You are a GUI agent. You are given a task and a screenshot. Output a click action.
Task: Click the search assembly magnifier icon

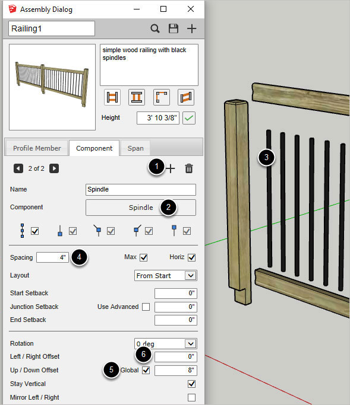tap(155, 28)
